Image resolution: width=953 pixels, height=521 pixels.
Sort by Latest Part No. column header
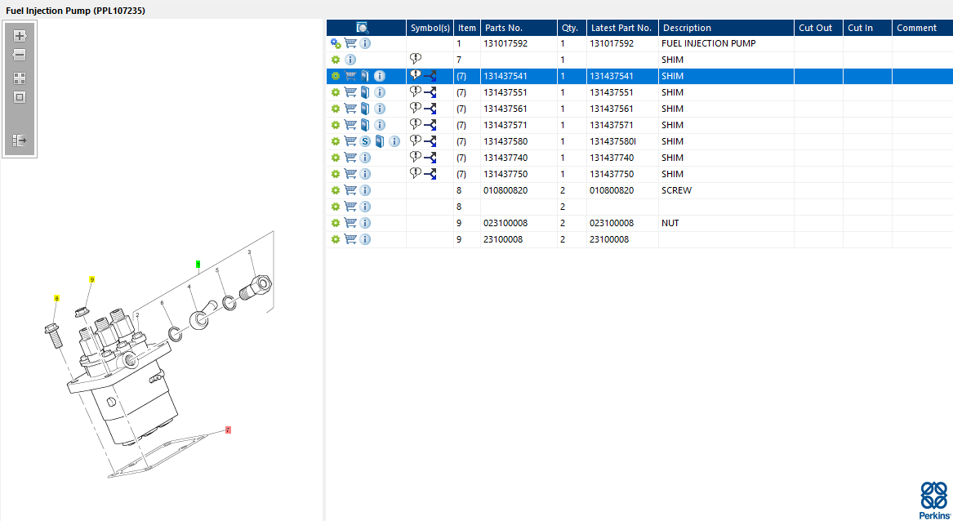pyautogui.click(x=622, y=28)
